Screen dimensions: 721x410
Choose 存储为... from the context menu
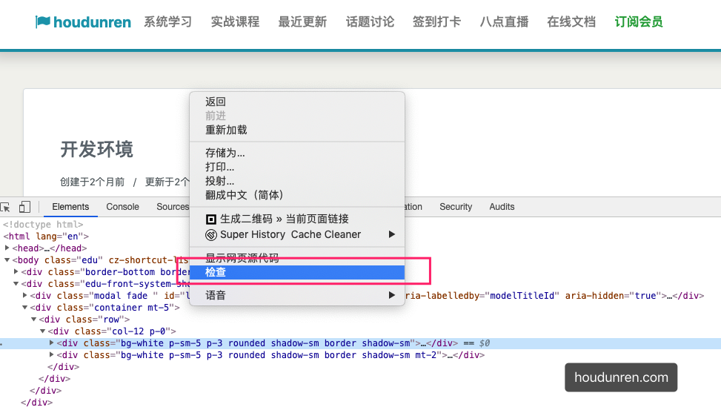click(225, 153)
